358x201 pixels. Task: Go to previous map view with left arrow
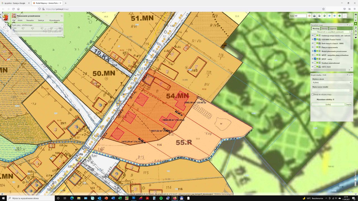point(329,16)
